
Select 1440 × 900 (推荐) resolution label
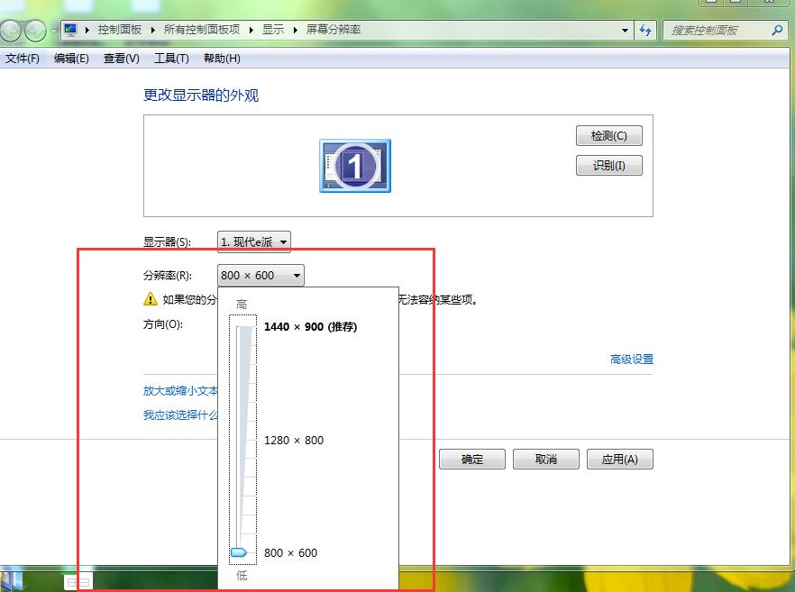point(310,327)
